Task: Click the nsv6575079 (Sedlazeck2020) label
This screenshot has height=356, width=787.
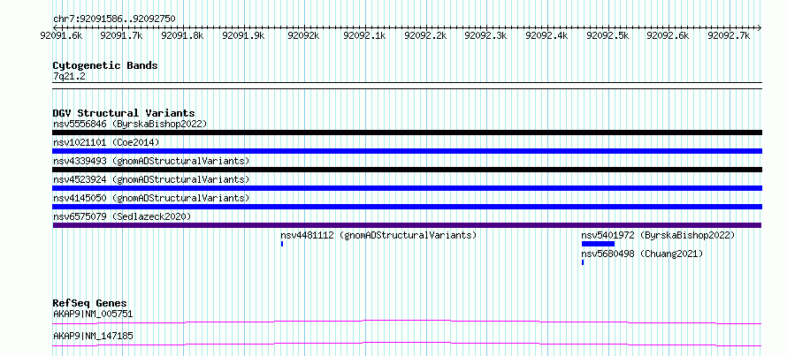Action: pyautogui.click(x=122, y=216)
